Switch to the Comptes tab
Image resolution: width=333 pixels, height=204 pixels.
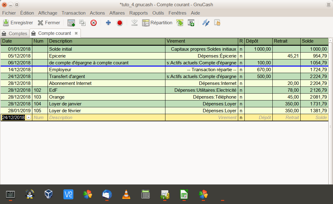pyautogui.click(x=14, y=33)
